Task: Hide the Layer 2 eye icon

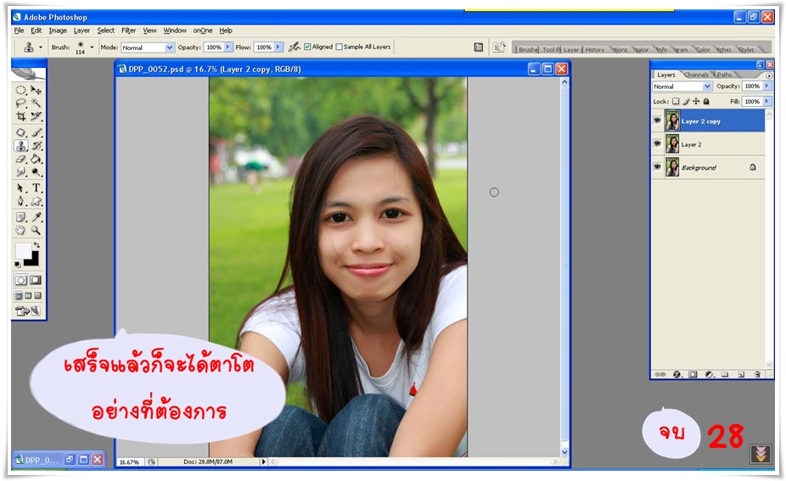Action: pyautogui.click(x=657, y=144)
